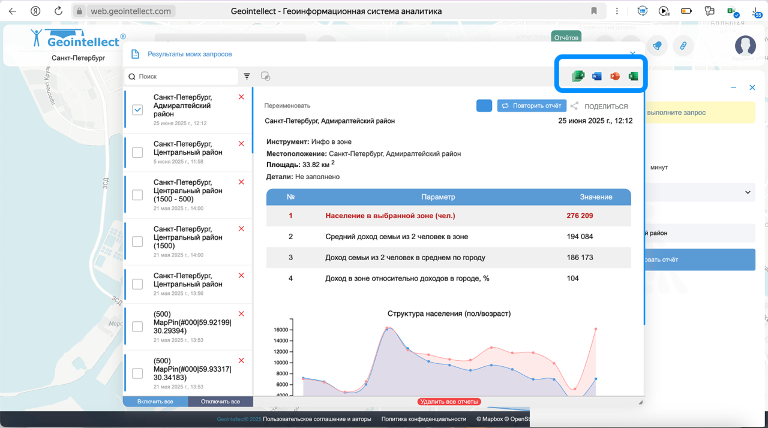Expand the dropdown in the right panel
This screenshot has width=768, height=428.
tap(748, 192)
